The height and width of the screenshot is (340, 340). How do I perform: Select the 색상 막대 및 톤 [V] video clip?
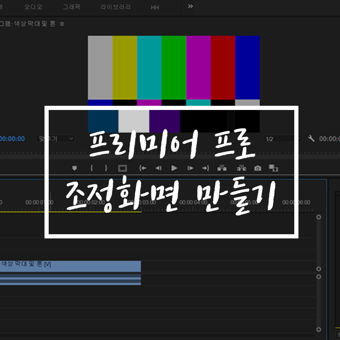point(70,266)
